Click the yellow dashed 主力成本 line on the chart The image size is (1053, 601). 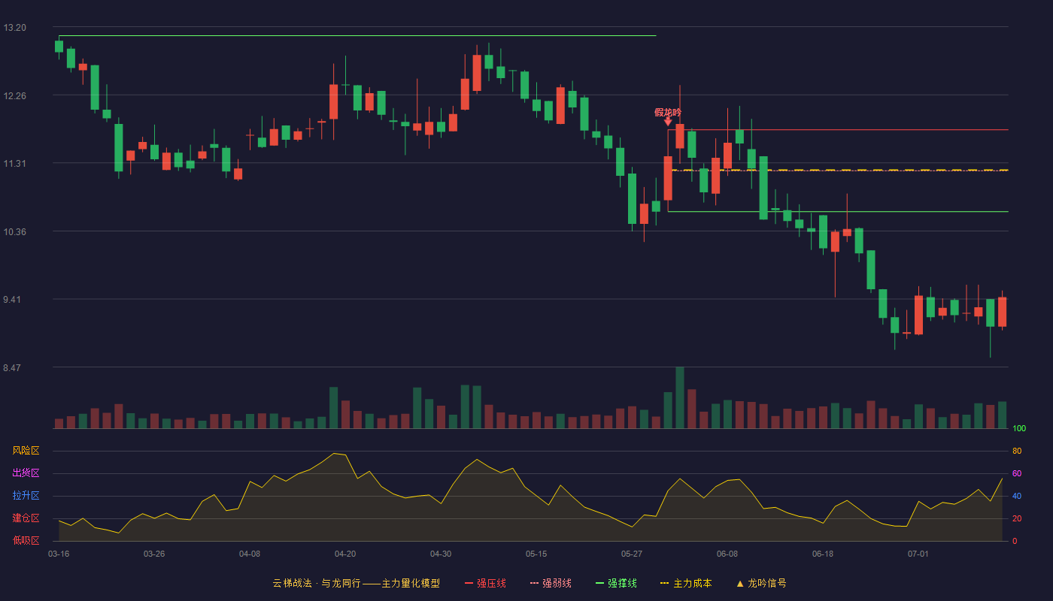pyautogui.click(x=839, y=171)
